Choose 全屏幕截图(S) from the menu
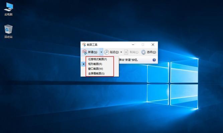 [100, 73]
